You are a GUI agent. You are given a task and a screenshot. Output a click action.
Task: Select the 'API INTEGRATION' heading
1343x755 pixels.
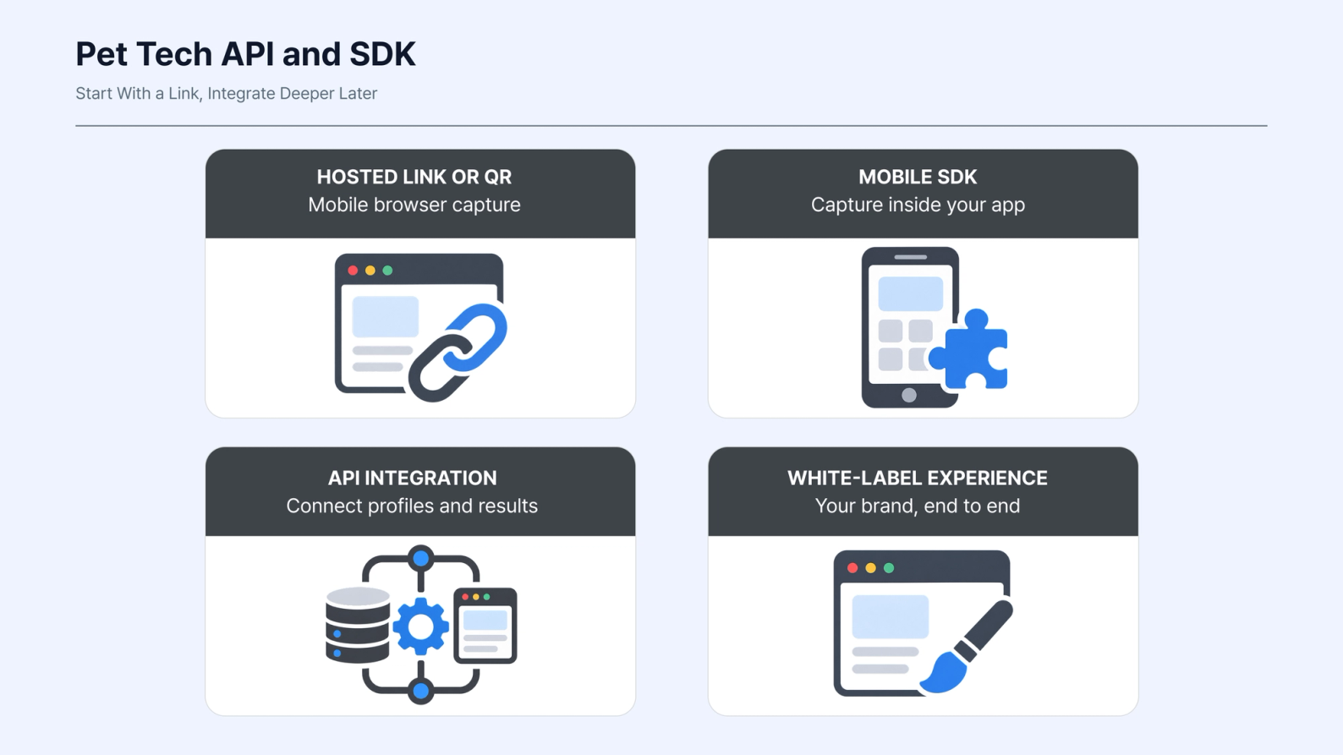412,478
